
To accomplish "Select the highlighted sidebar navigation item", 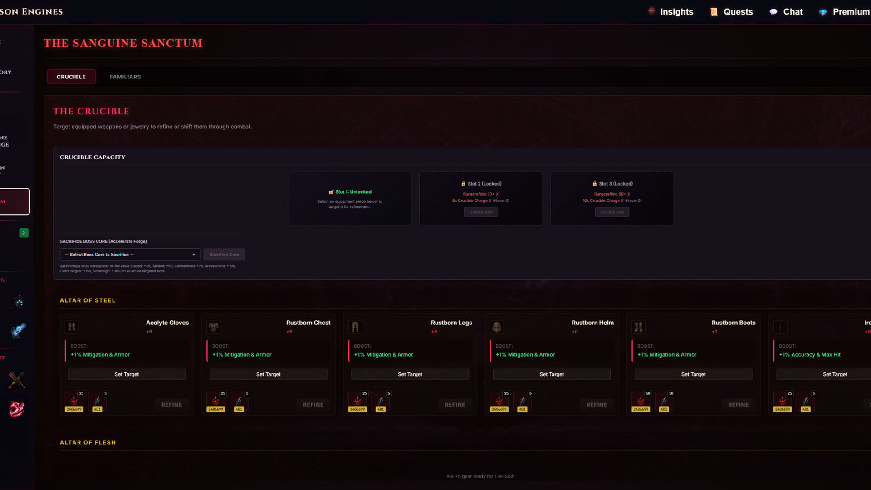I will [x=15, y=201].
